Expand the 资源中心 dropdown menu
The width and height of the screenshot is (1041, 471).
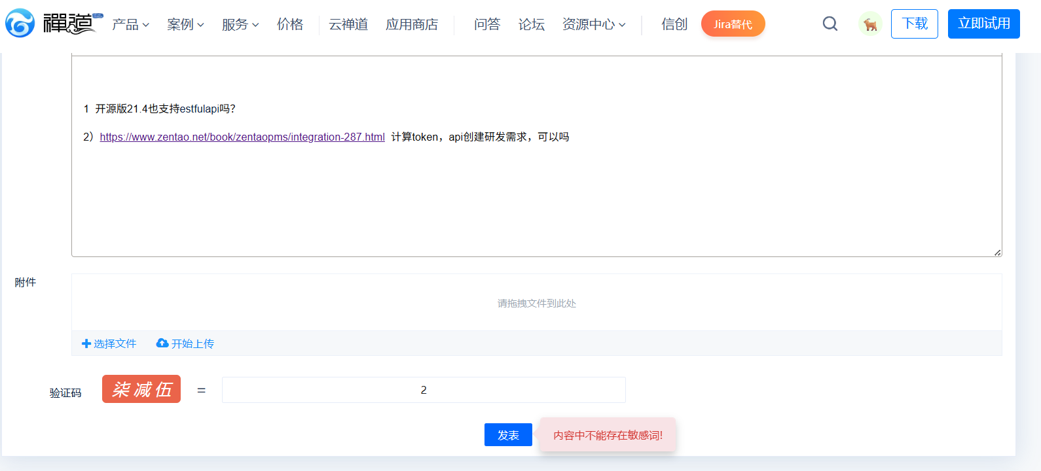(x=594, y=24)
